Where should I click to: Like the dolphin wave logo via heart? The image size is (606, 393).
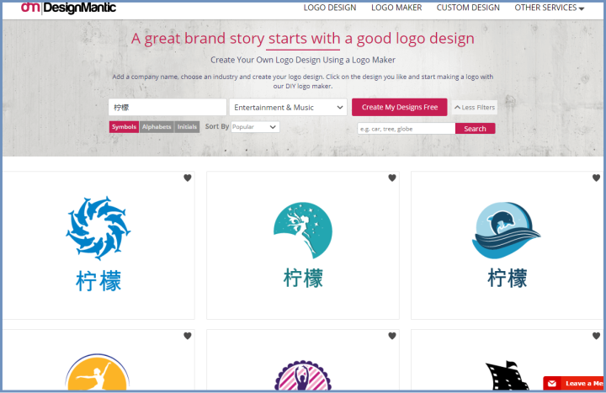pyautogui.click(x=596, y=178)
